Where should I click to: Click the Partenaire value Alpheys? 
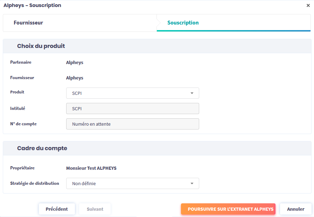pos(75,63)
